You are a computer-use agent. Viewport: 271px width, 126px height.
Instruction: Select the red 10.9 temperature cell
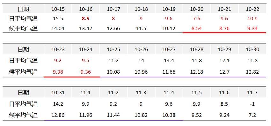252,19
